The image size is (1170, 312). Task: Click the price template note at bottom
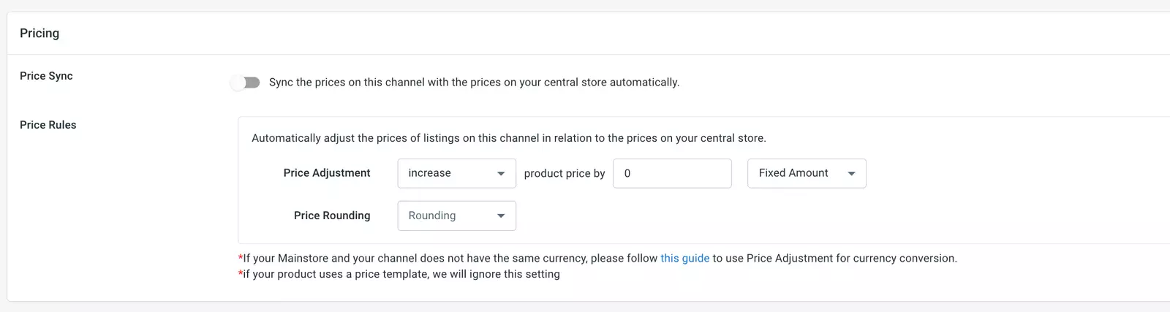pos(399,274)
